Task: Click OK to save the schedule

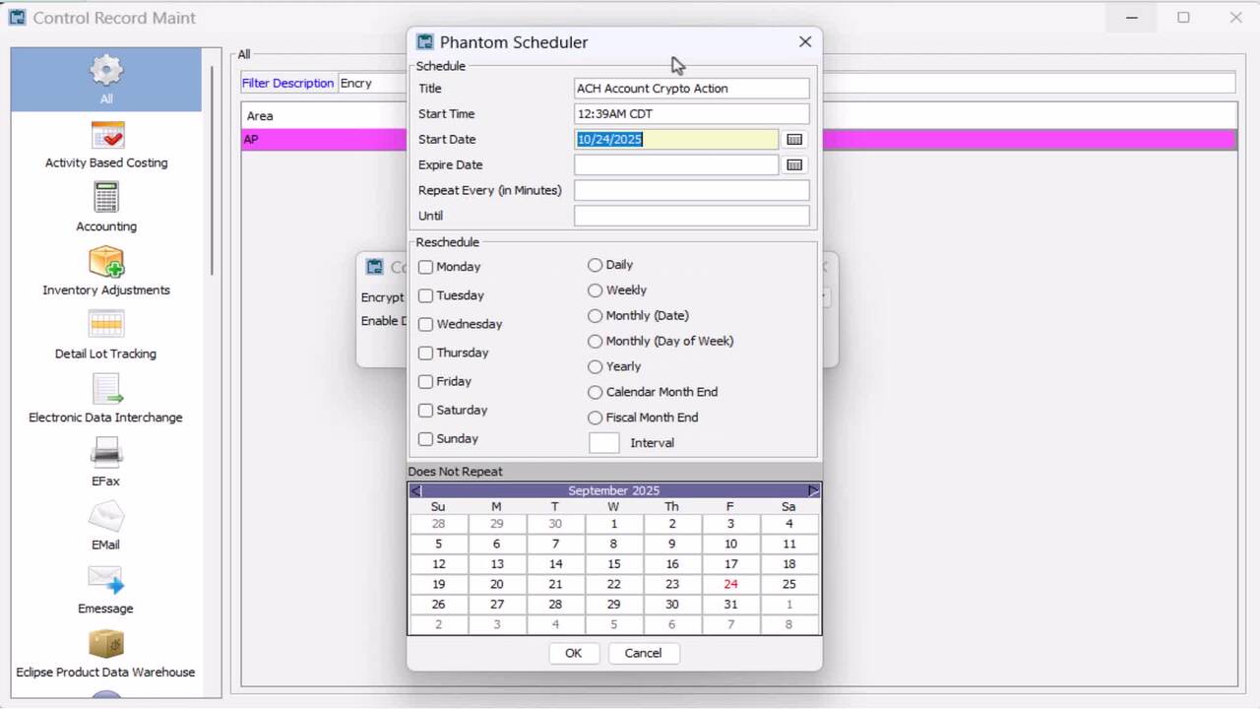Action: 573,653
